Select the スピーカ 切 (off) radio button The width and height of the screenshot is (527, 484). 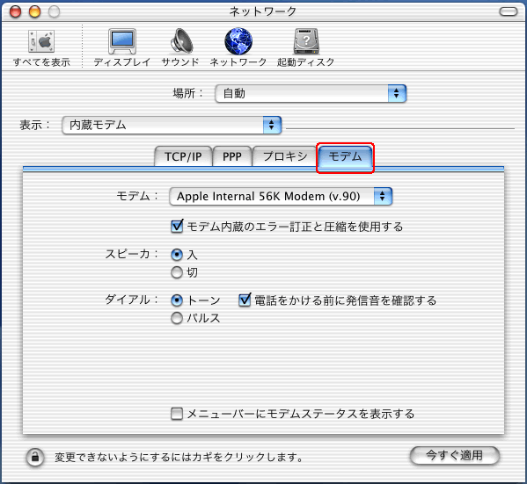(177, 272)
